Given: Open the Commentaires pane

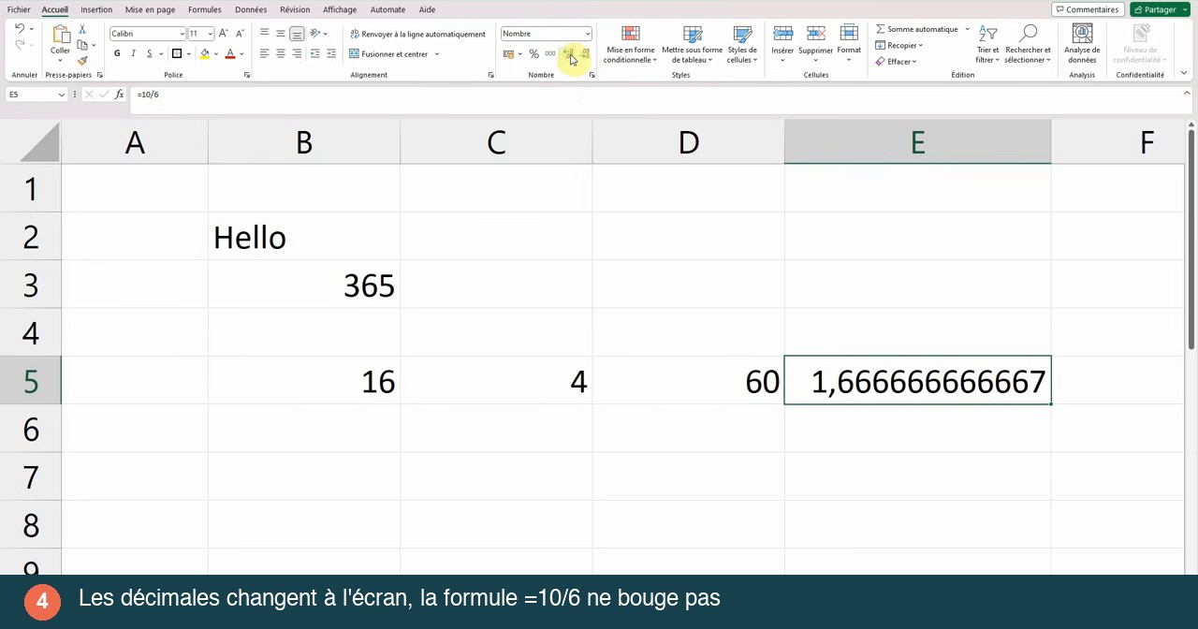Looking at the screenshot, I should (x=1088, y=9).
